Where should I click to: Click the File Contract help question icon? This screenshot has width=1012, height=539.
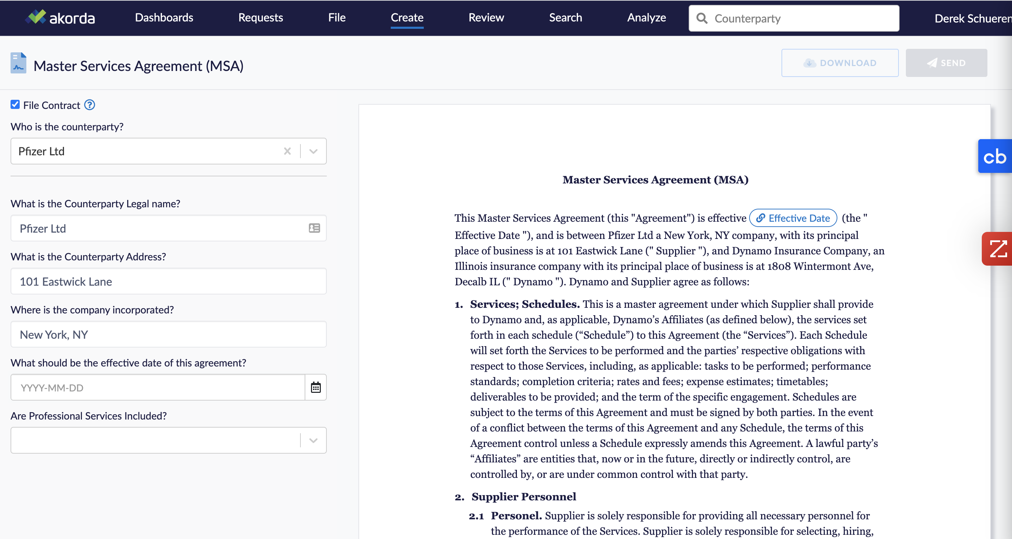pyautogui.click(x=90, y=105)
